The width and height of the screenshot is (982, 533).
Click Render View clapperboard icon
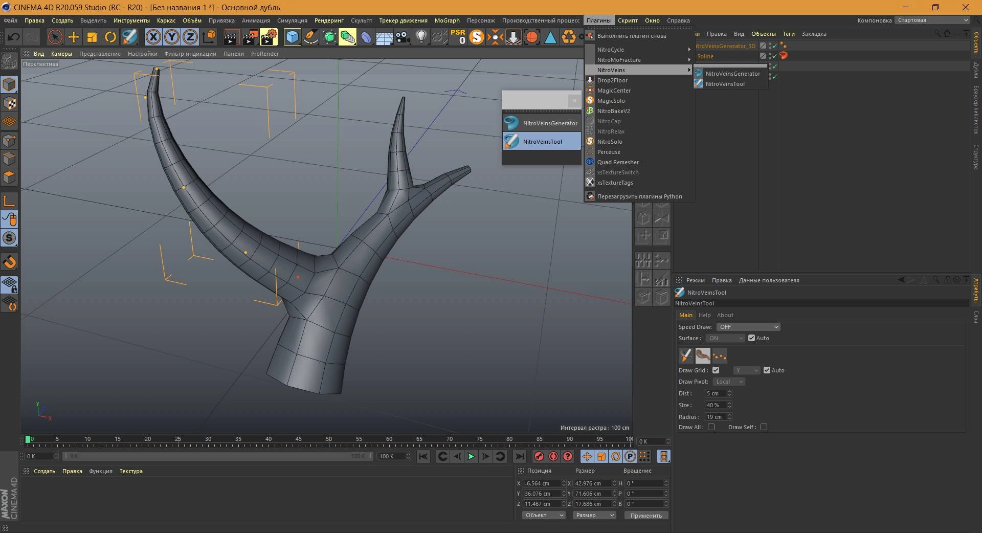click(231, 37)
